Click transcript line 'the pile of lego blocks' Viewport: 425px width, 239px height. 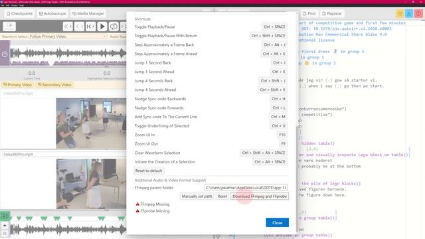pyautogui.click(x=331, y=183)
